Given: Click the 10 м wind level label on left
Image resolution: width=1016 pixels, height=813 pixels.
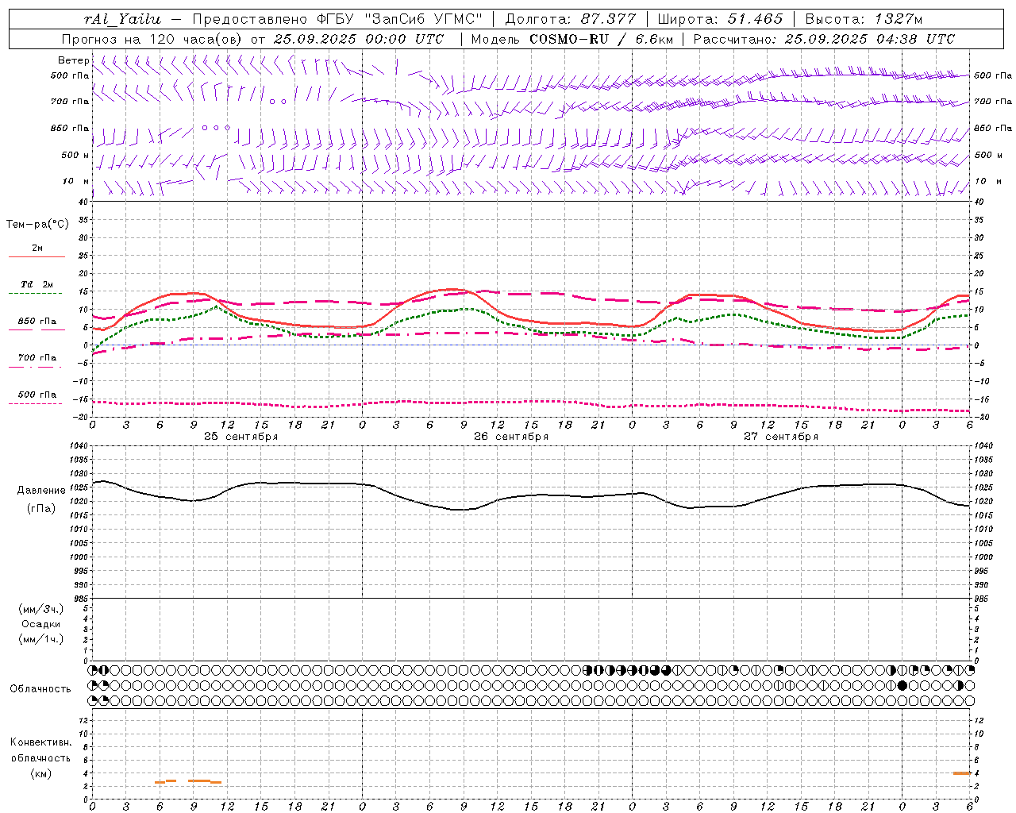Looking at the screenshot, I should coord(76,182).
